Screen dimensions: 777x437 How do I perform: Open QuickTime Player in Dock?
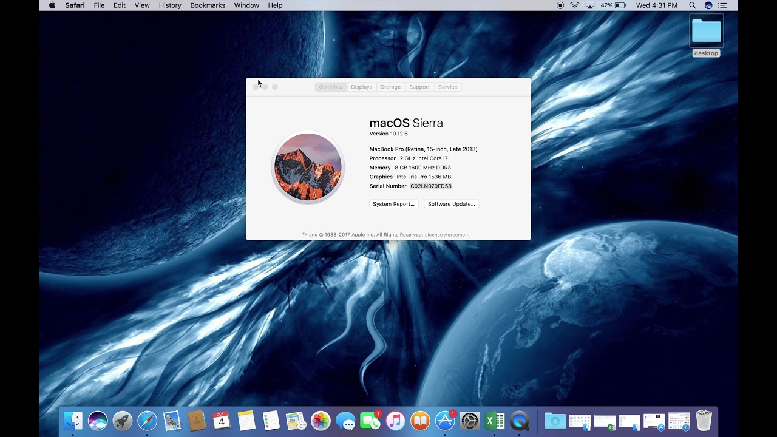pyautogui.click(x=520, y=421)
